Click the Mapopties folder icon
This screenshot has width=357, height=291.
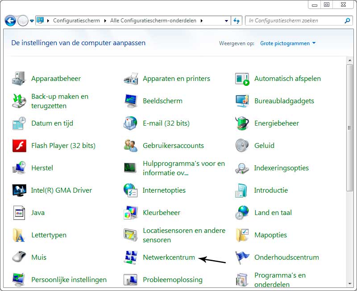(x=242, y=235)
